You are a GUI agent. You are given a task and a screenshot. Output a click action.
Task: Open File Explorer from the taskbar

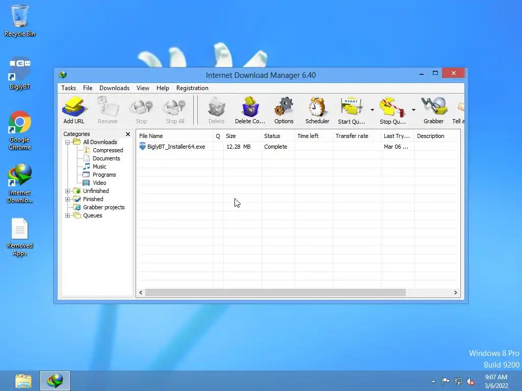(23, 381)
